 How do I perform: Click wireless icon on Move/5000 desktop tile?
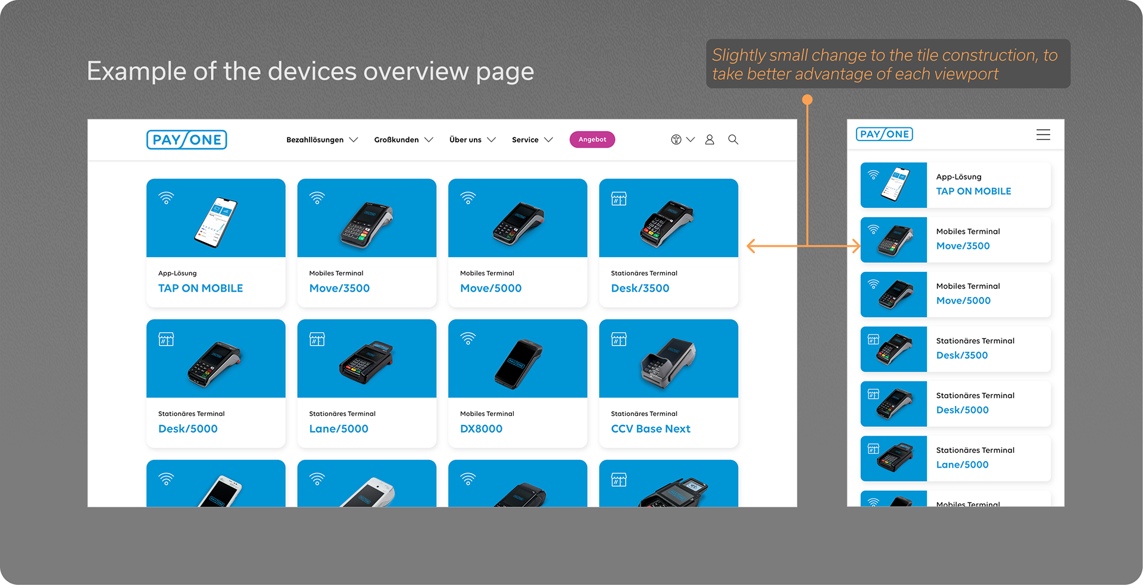[x=468, y=198]
